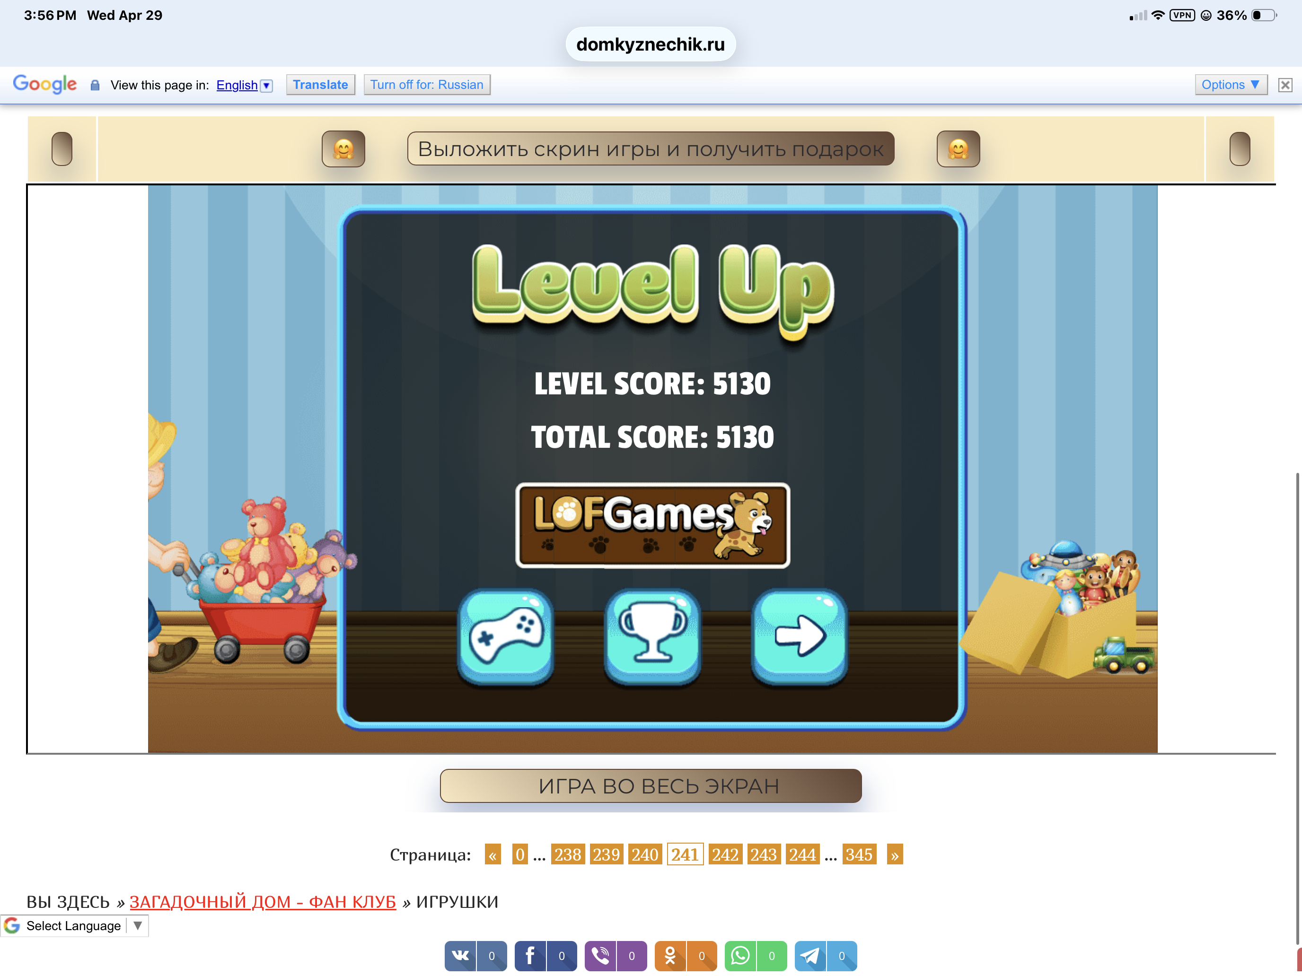Tap the arrow next-level button
This screenshot has height=976, width=1302.
point(800,636)
